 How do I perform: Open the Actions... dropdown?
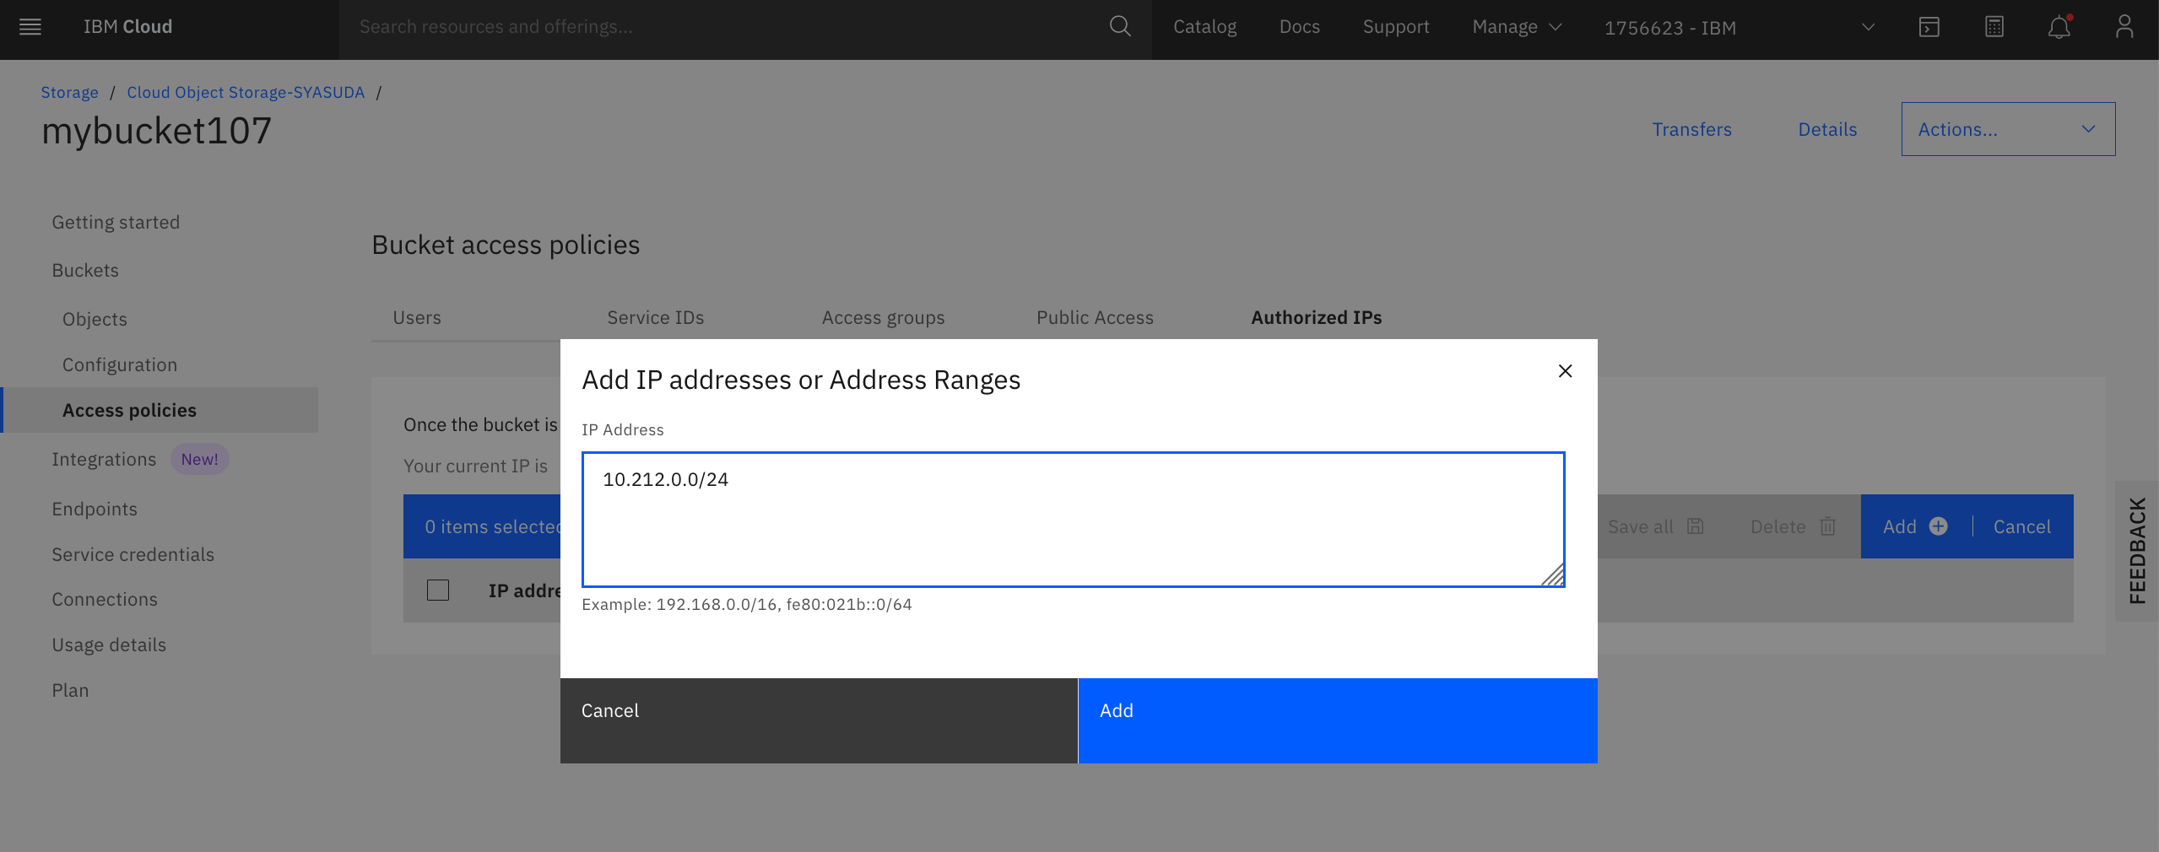click(2008, 129)
